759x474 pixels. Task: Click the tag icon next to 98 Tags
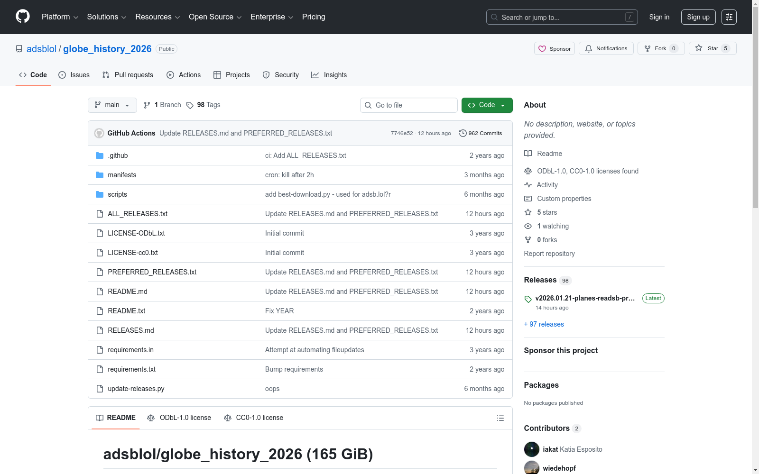190,105
